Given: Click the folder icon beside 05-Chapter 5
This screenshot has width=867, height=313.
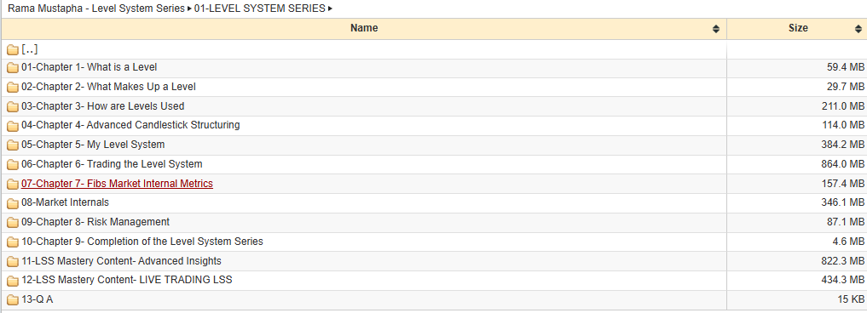Looking at the screenshot, I should (12, 145).
